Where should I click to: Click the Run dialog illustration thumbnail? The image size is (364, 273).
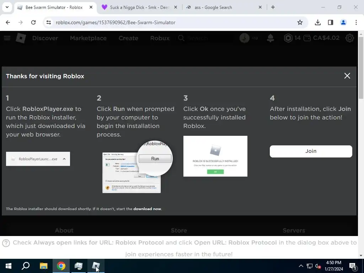[137, 167]
